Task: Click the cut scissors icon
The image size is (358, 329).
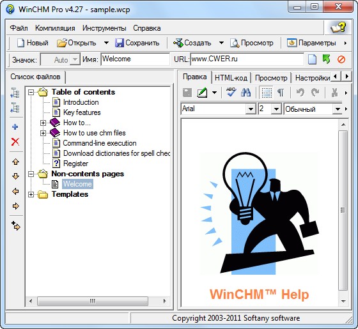Action: pyautogui.click(x=334, y=93)
